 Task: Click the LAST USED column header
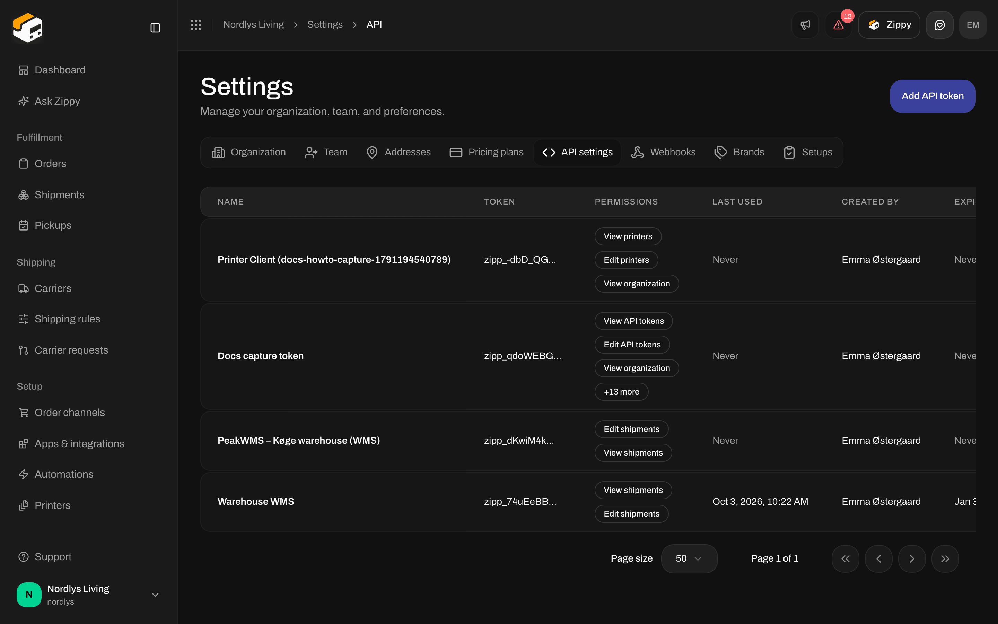[737, 202]
